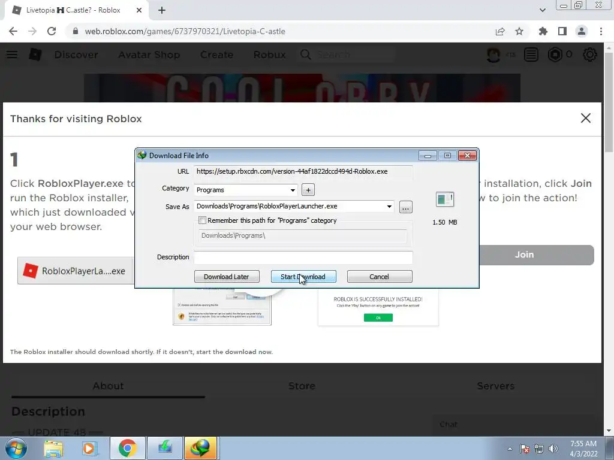Open Chrome three-dot menu
Screen dimensions: 614x460
pyautogui.click(x=601, y=31)
